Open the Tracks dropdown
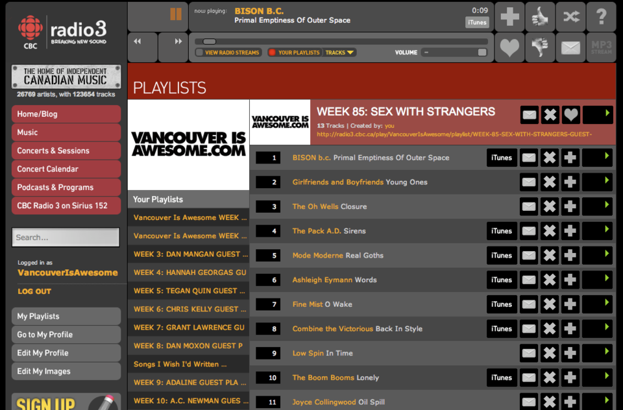623x410 pixels. click(339, 53)
